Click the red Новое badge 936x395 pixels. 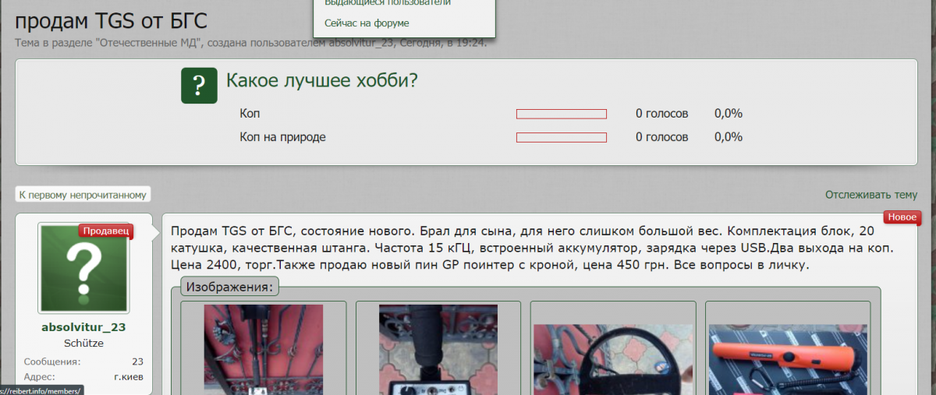point(902,217)
